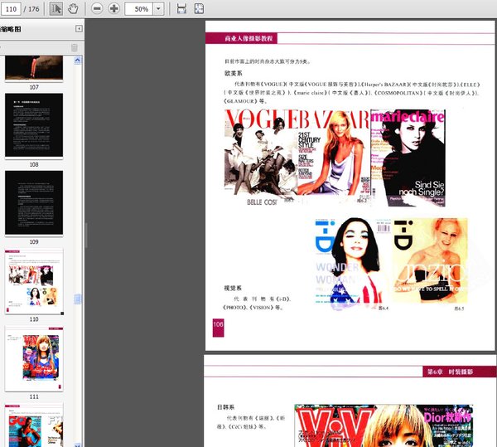Click the 视觉系 heading
Viewport: 497px width, 447px height.
click(233, 288)
